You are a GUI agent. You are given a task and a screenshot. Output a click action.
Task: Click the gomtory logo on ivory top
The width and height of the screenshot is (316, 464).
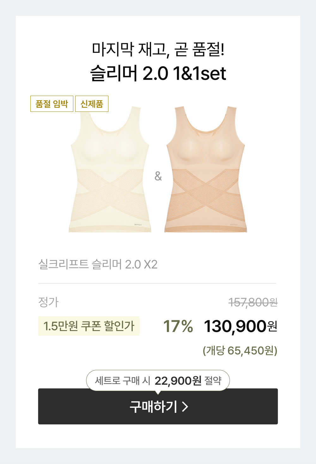[x=138, y=225]
